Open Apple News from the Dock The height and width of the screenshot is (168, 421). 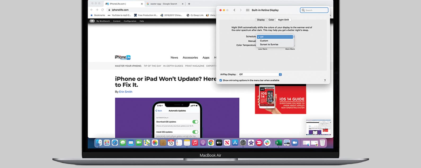[x=227, y=143]
